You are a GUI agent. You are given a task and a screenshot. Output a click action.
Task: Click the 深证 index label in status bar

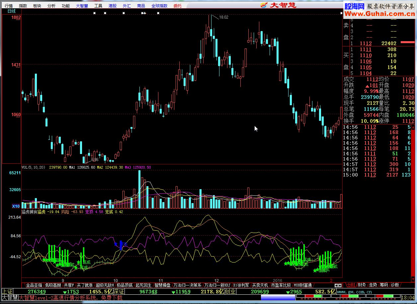coord(119,292)
